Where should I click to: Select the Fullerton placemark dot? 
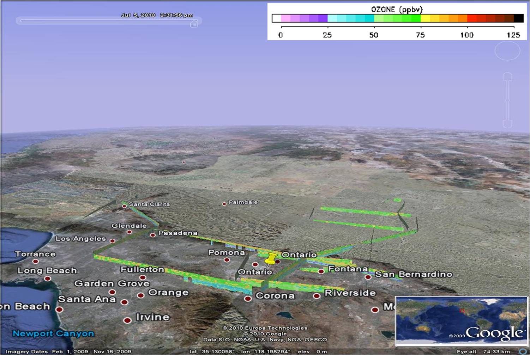(143, 277)
